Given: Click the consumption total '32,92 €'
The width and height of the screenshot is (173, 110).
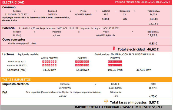Looking at the screenshot, I should (154, 24).
